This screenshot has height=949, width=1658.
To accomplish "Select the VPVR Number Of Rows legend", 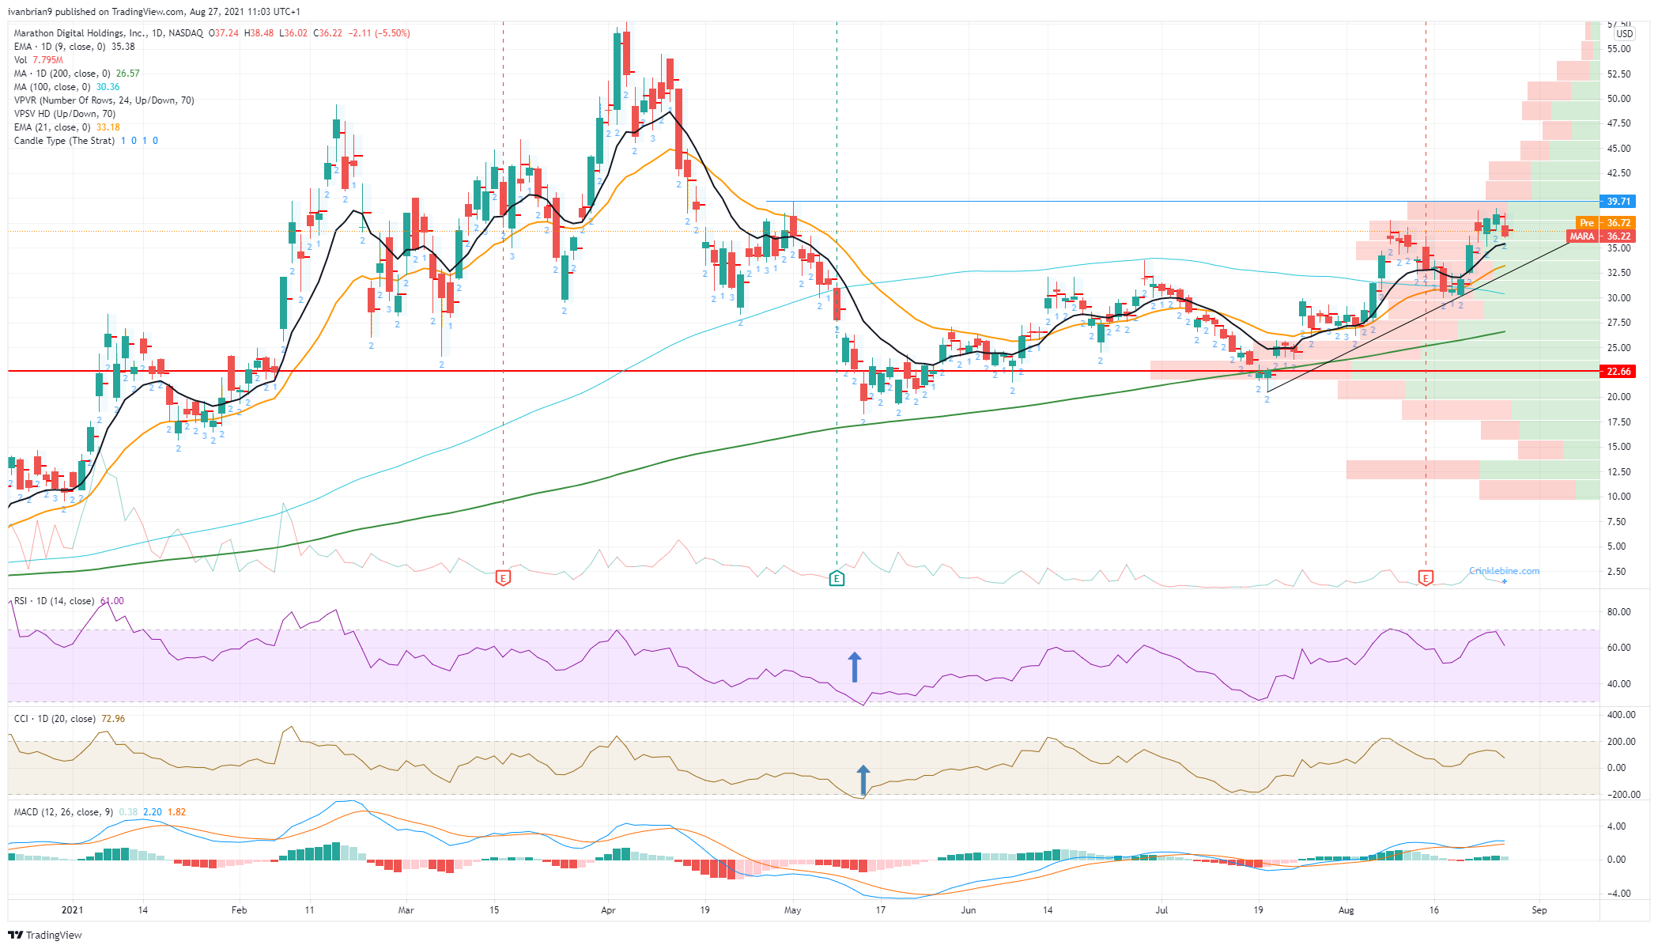I will [x=104, y=100].
